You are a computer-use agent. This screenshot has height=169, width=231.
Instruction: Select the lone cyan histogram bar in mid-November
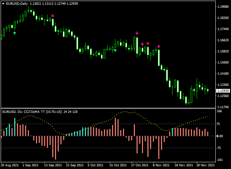tap(173, 132)
